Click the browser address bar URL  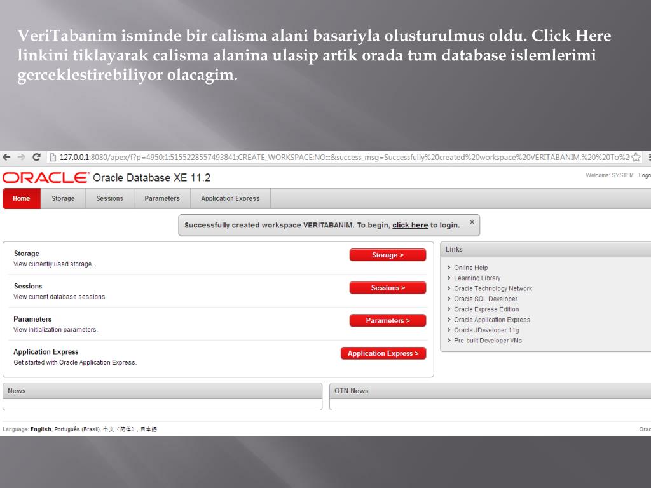(x=344, y=158)
